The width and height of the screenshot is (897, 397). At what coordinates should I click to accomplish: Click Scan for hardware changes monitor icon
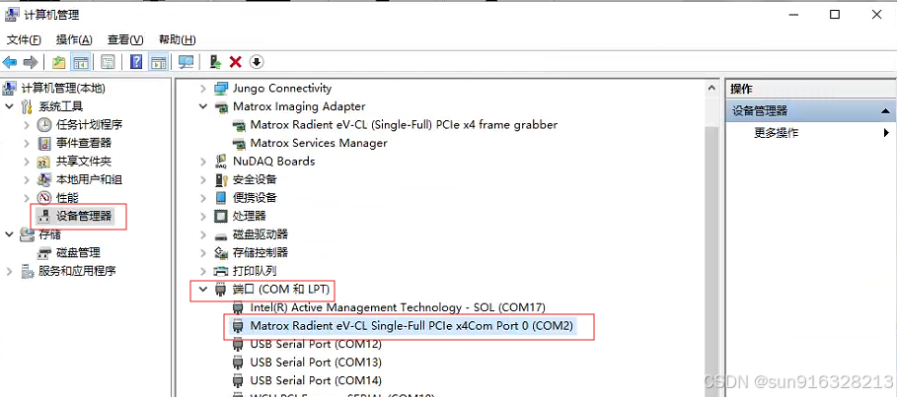(x=186, y=62)
